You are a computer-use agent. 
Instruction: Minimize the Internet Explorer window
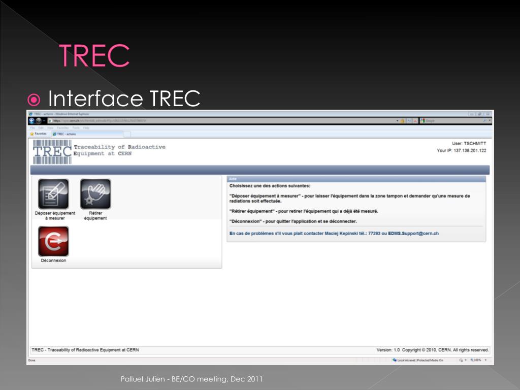[x=472, y=114]
